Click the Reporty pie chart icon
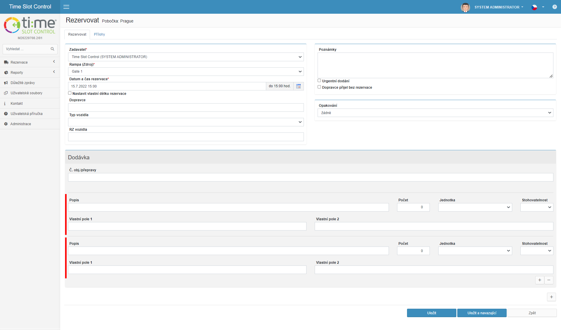The image size is (561, 330). pos(6,73)
